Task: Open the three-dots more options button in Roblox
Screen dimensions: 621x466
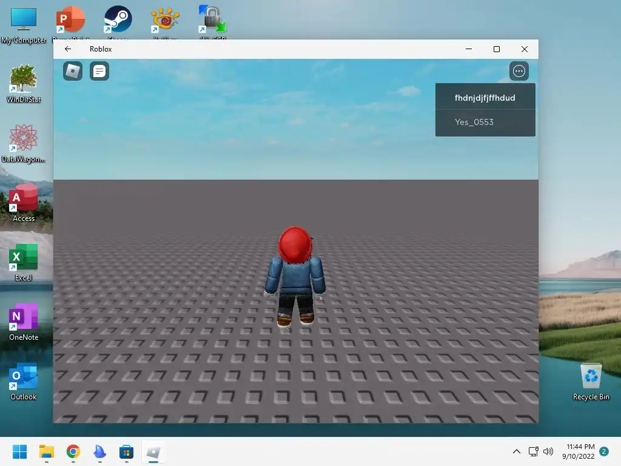Action: (x=519, y=72)
